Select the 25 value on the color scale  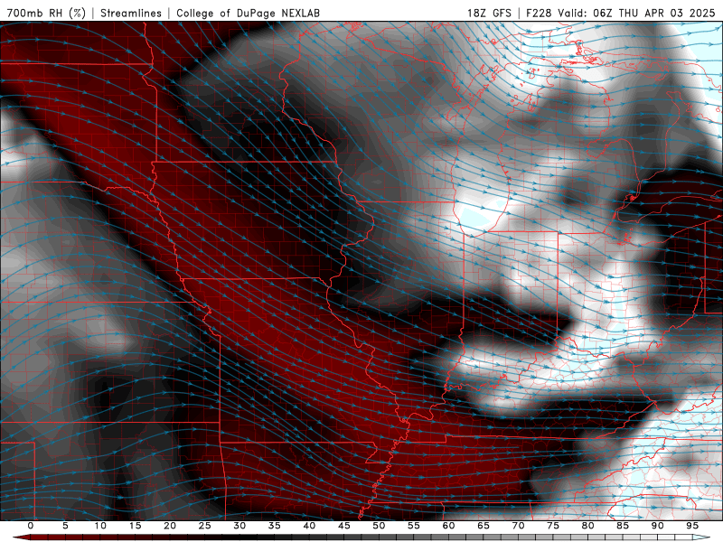tap(205, 526)
